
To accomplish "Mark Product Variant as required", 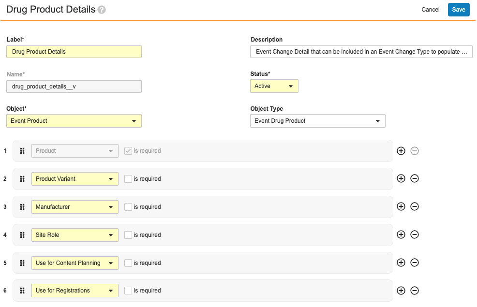I will click(128, 179).
